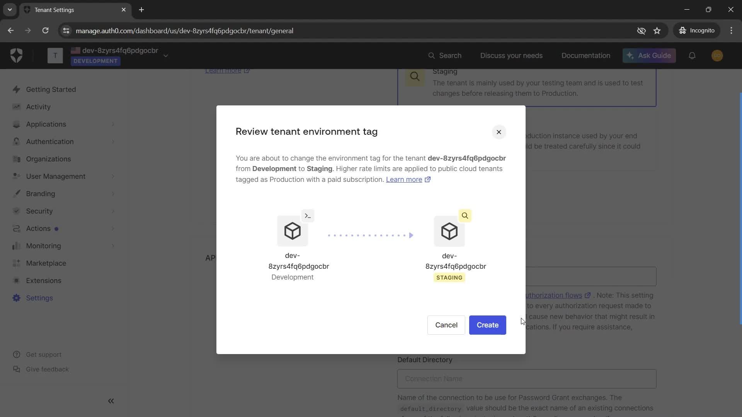Viewport: 742px width, 417px height.
Task: Click the Default Directory Connection Name field
Action: [x=526, y=379]
